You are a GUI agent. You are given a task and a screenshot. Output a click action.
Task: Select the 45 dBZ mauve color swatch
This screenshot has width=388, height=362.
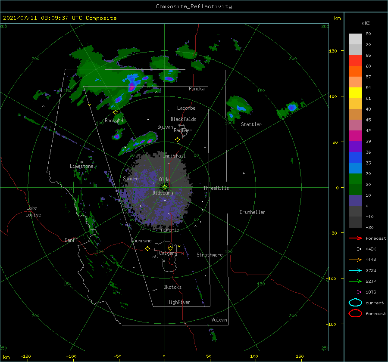point(355,125)
